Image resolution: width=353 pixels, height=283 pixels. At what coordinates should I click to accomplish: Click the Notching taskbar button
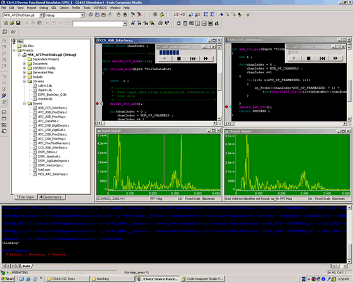pyautogui.click(x=112, y=279)
